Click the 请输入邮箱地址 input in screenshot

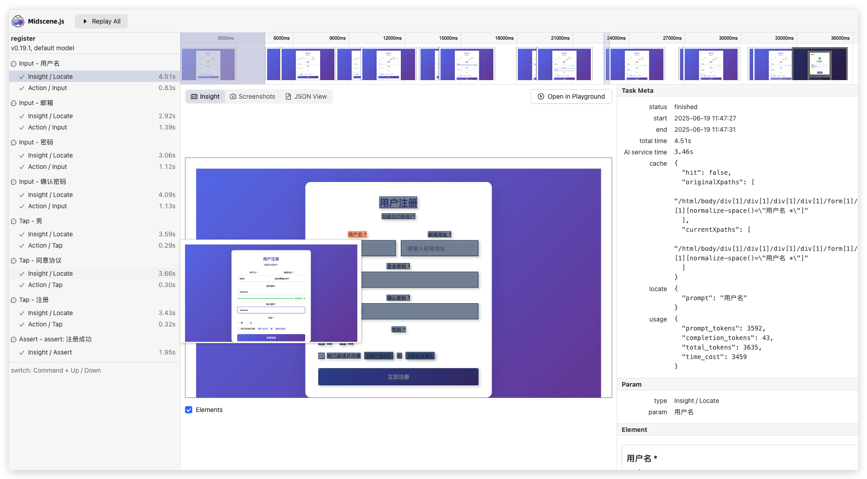[439, 248]
